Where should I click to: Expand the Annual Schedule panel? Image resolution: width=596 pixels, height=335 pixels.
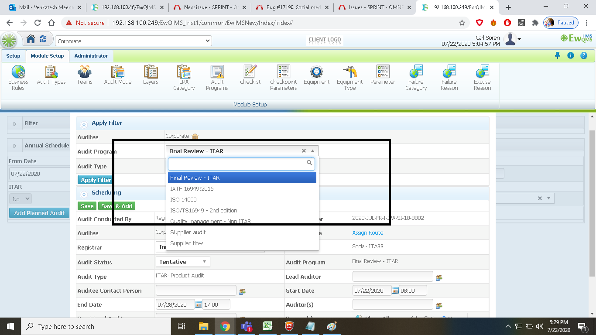pyautogui.click(x=15, y=146)
